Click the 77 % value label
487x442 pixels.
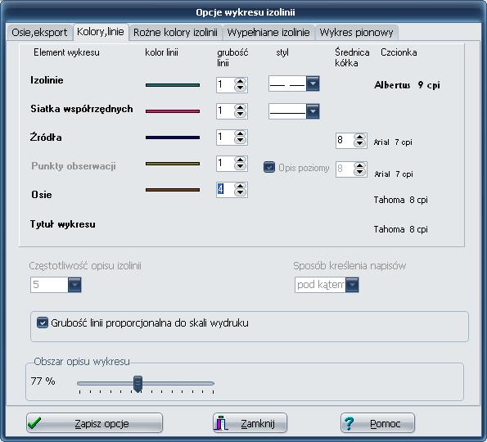coord(43,381)
